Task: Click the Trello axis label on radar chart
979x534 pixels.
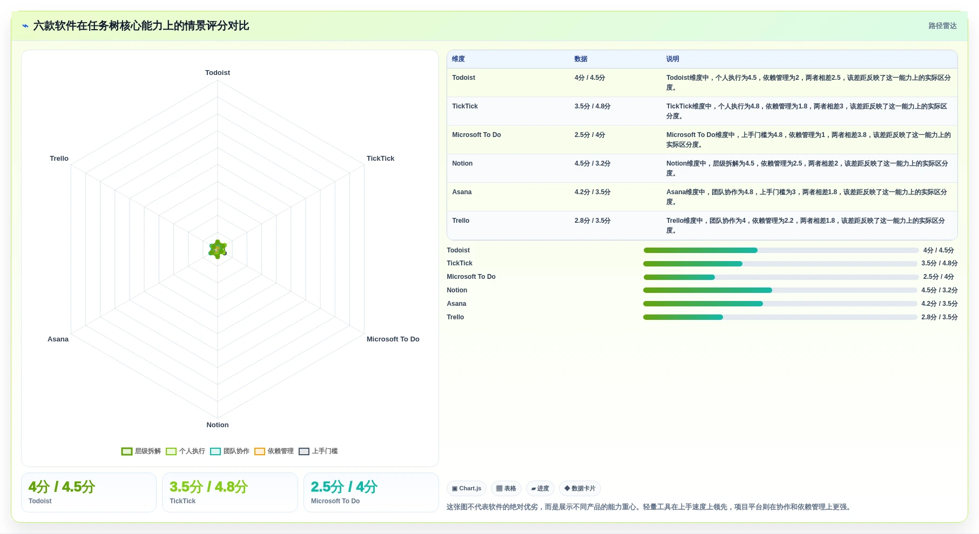Action: 59,159
